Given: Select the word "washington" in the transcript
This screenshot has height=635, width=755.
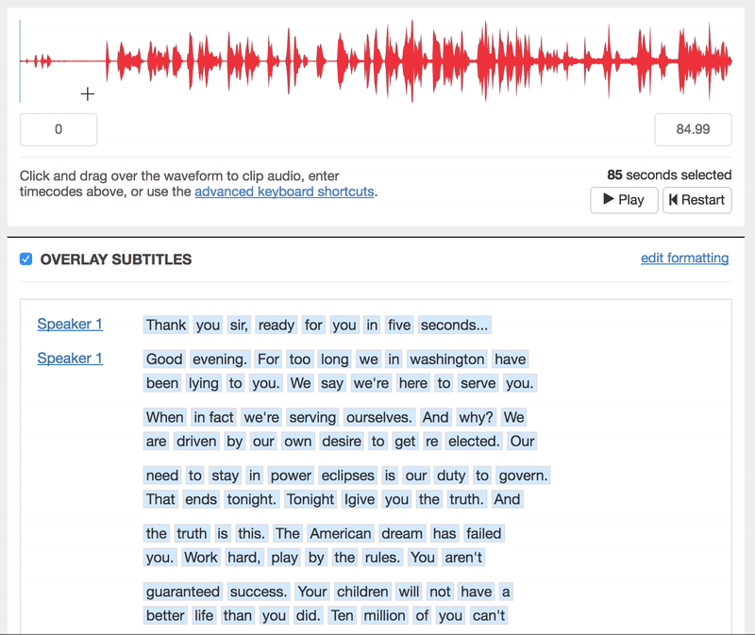Looking at the screenshot, I should (x=446, y=359).
